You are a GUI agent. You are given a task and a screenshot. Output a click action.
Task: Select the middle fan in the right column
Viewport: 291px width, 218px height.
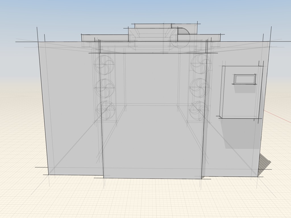tap(199, 87)
